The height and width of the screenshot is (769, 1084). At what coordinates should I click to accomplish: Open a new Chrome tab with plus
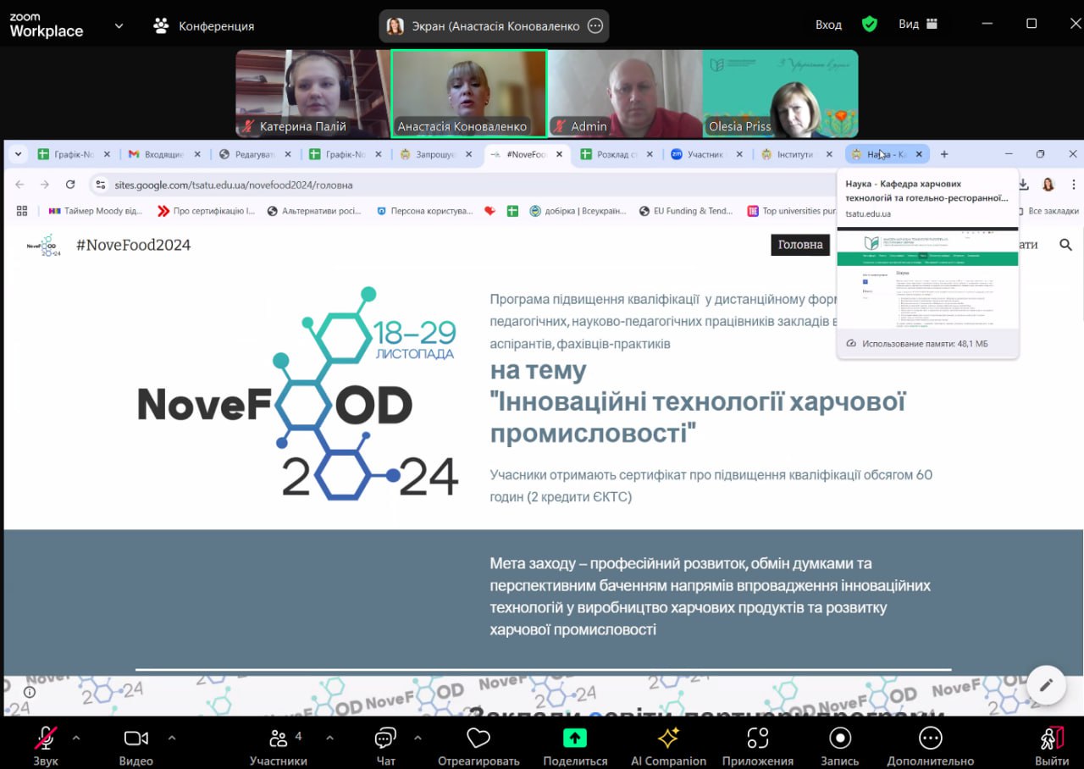944,154
